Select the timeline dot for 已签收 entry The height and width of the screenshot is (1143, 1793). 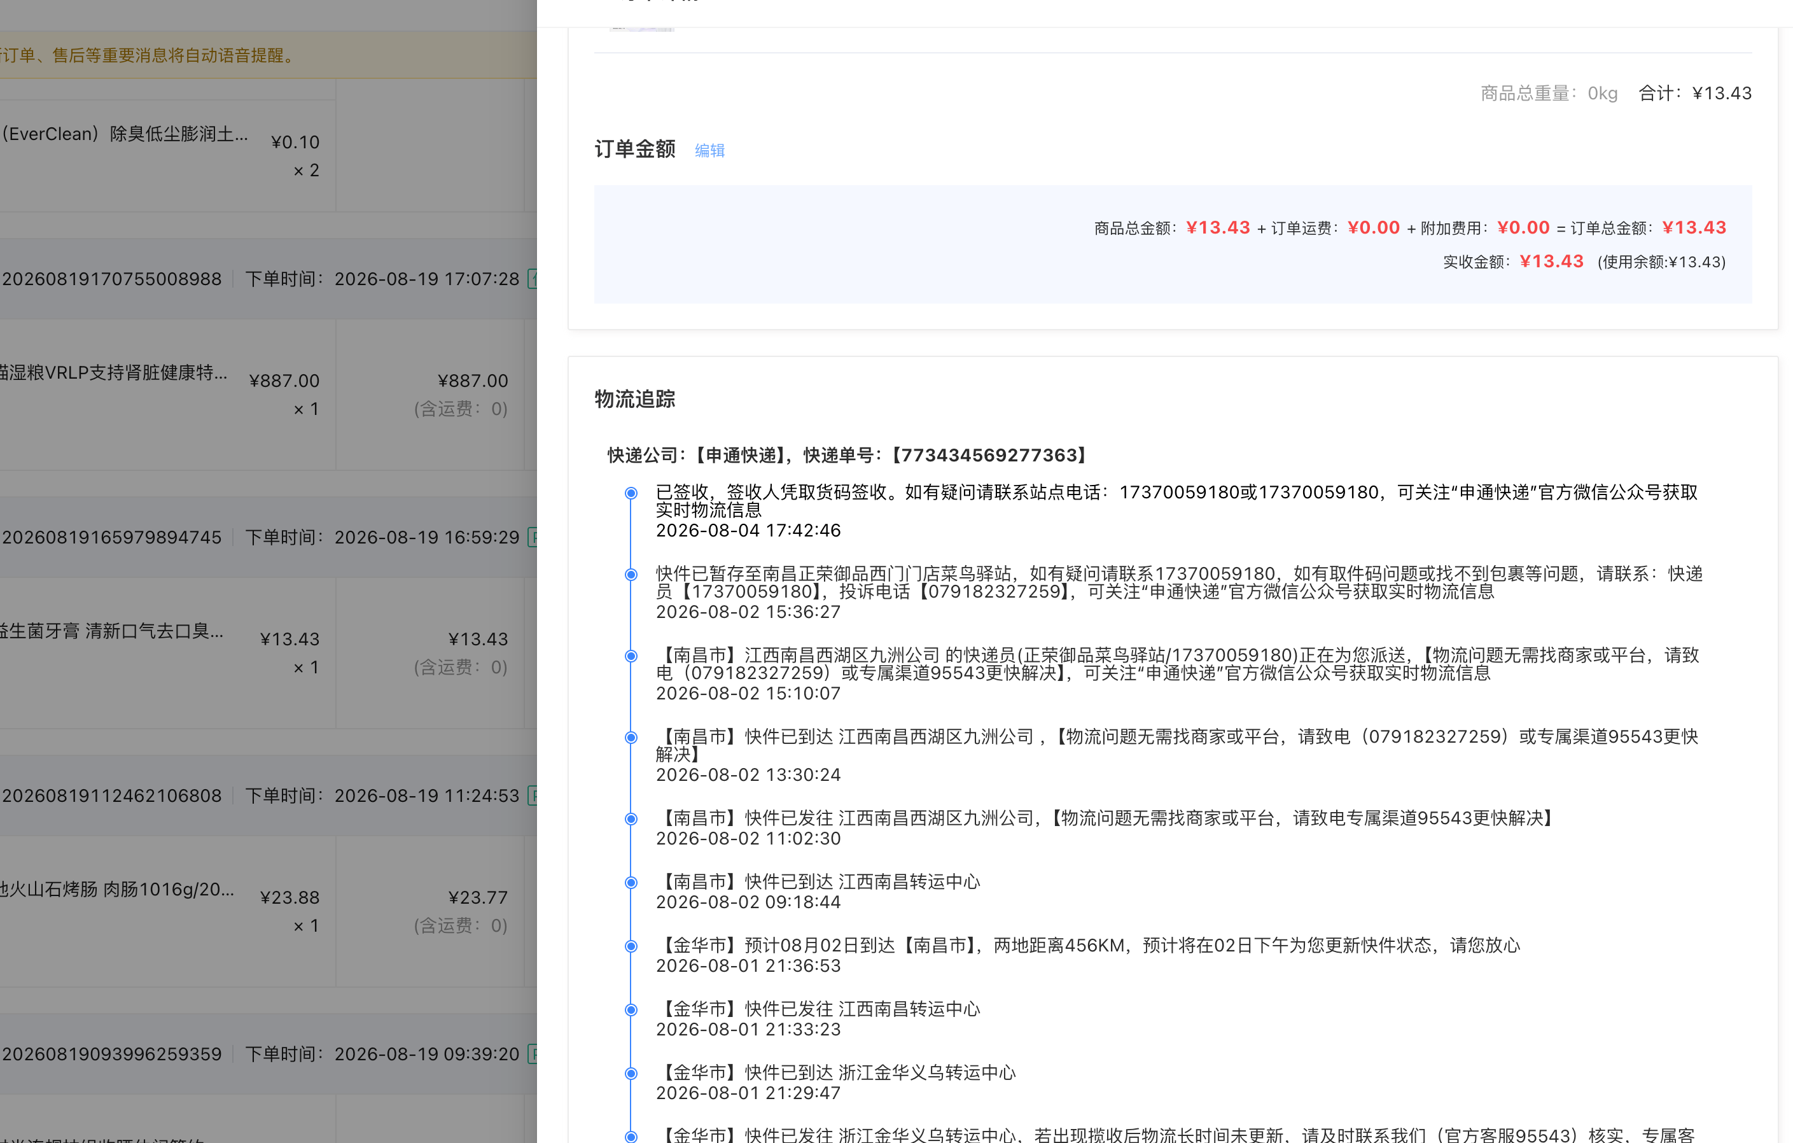[x=631, y=493]
